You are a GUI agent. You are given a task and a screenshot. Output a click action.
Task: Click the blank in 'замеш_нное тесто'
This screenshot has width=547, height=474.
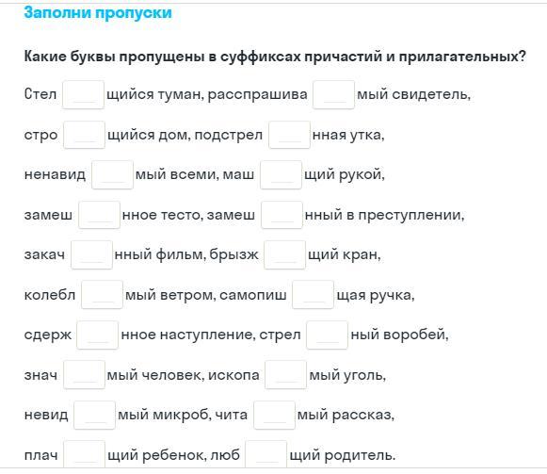(x=99, y=215)
